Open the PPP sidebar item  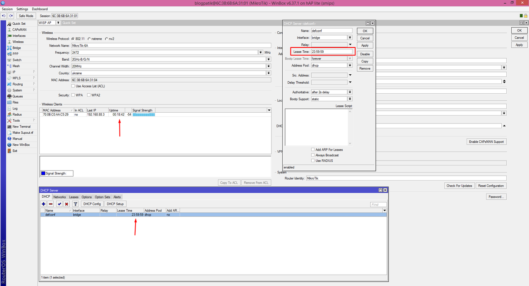point(15,54)
